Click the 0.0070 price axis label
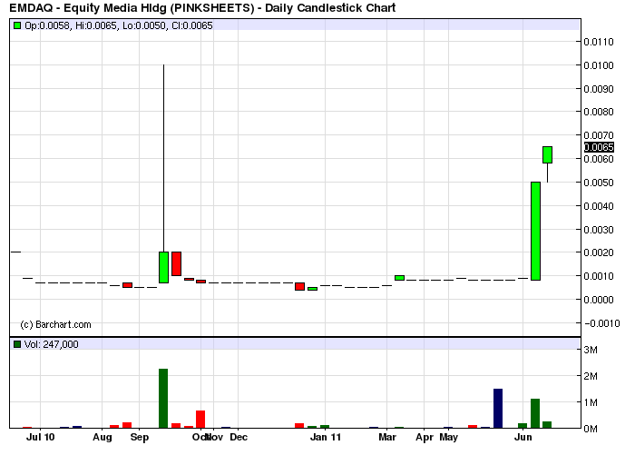635x465 pixels. point(599,135)
